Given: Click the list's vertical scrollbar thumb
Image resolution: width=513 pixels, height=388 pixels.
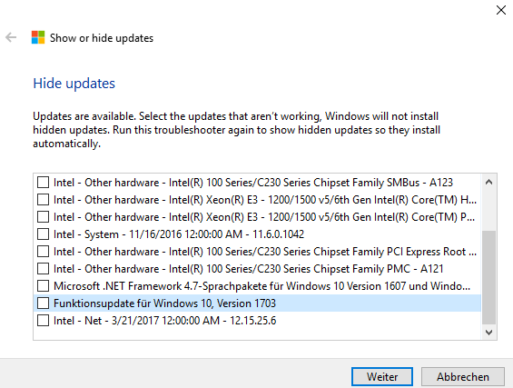Looking at the screenshot, I should point(488,277).
